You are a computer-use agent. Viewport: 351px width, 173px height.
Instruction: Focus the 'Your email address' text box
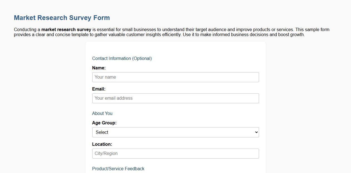click(x=175, y=98)
